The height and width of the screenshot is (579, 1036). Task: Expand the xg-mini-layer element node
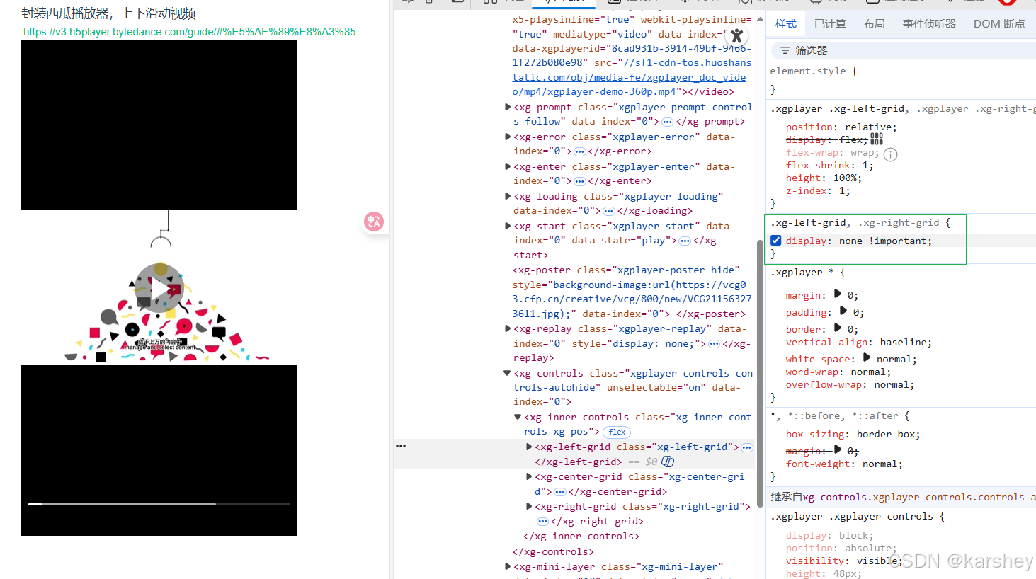(508, 566)
